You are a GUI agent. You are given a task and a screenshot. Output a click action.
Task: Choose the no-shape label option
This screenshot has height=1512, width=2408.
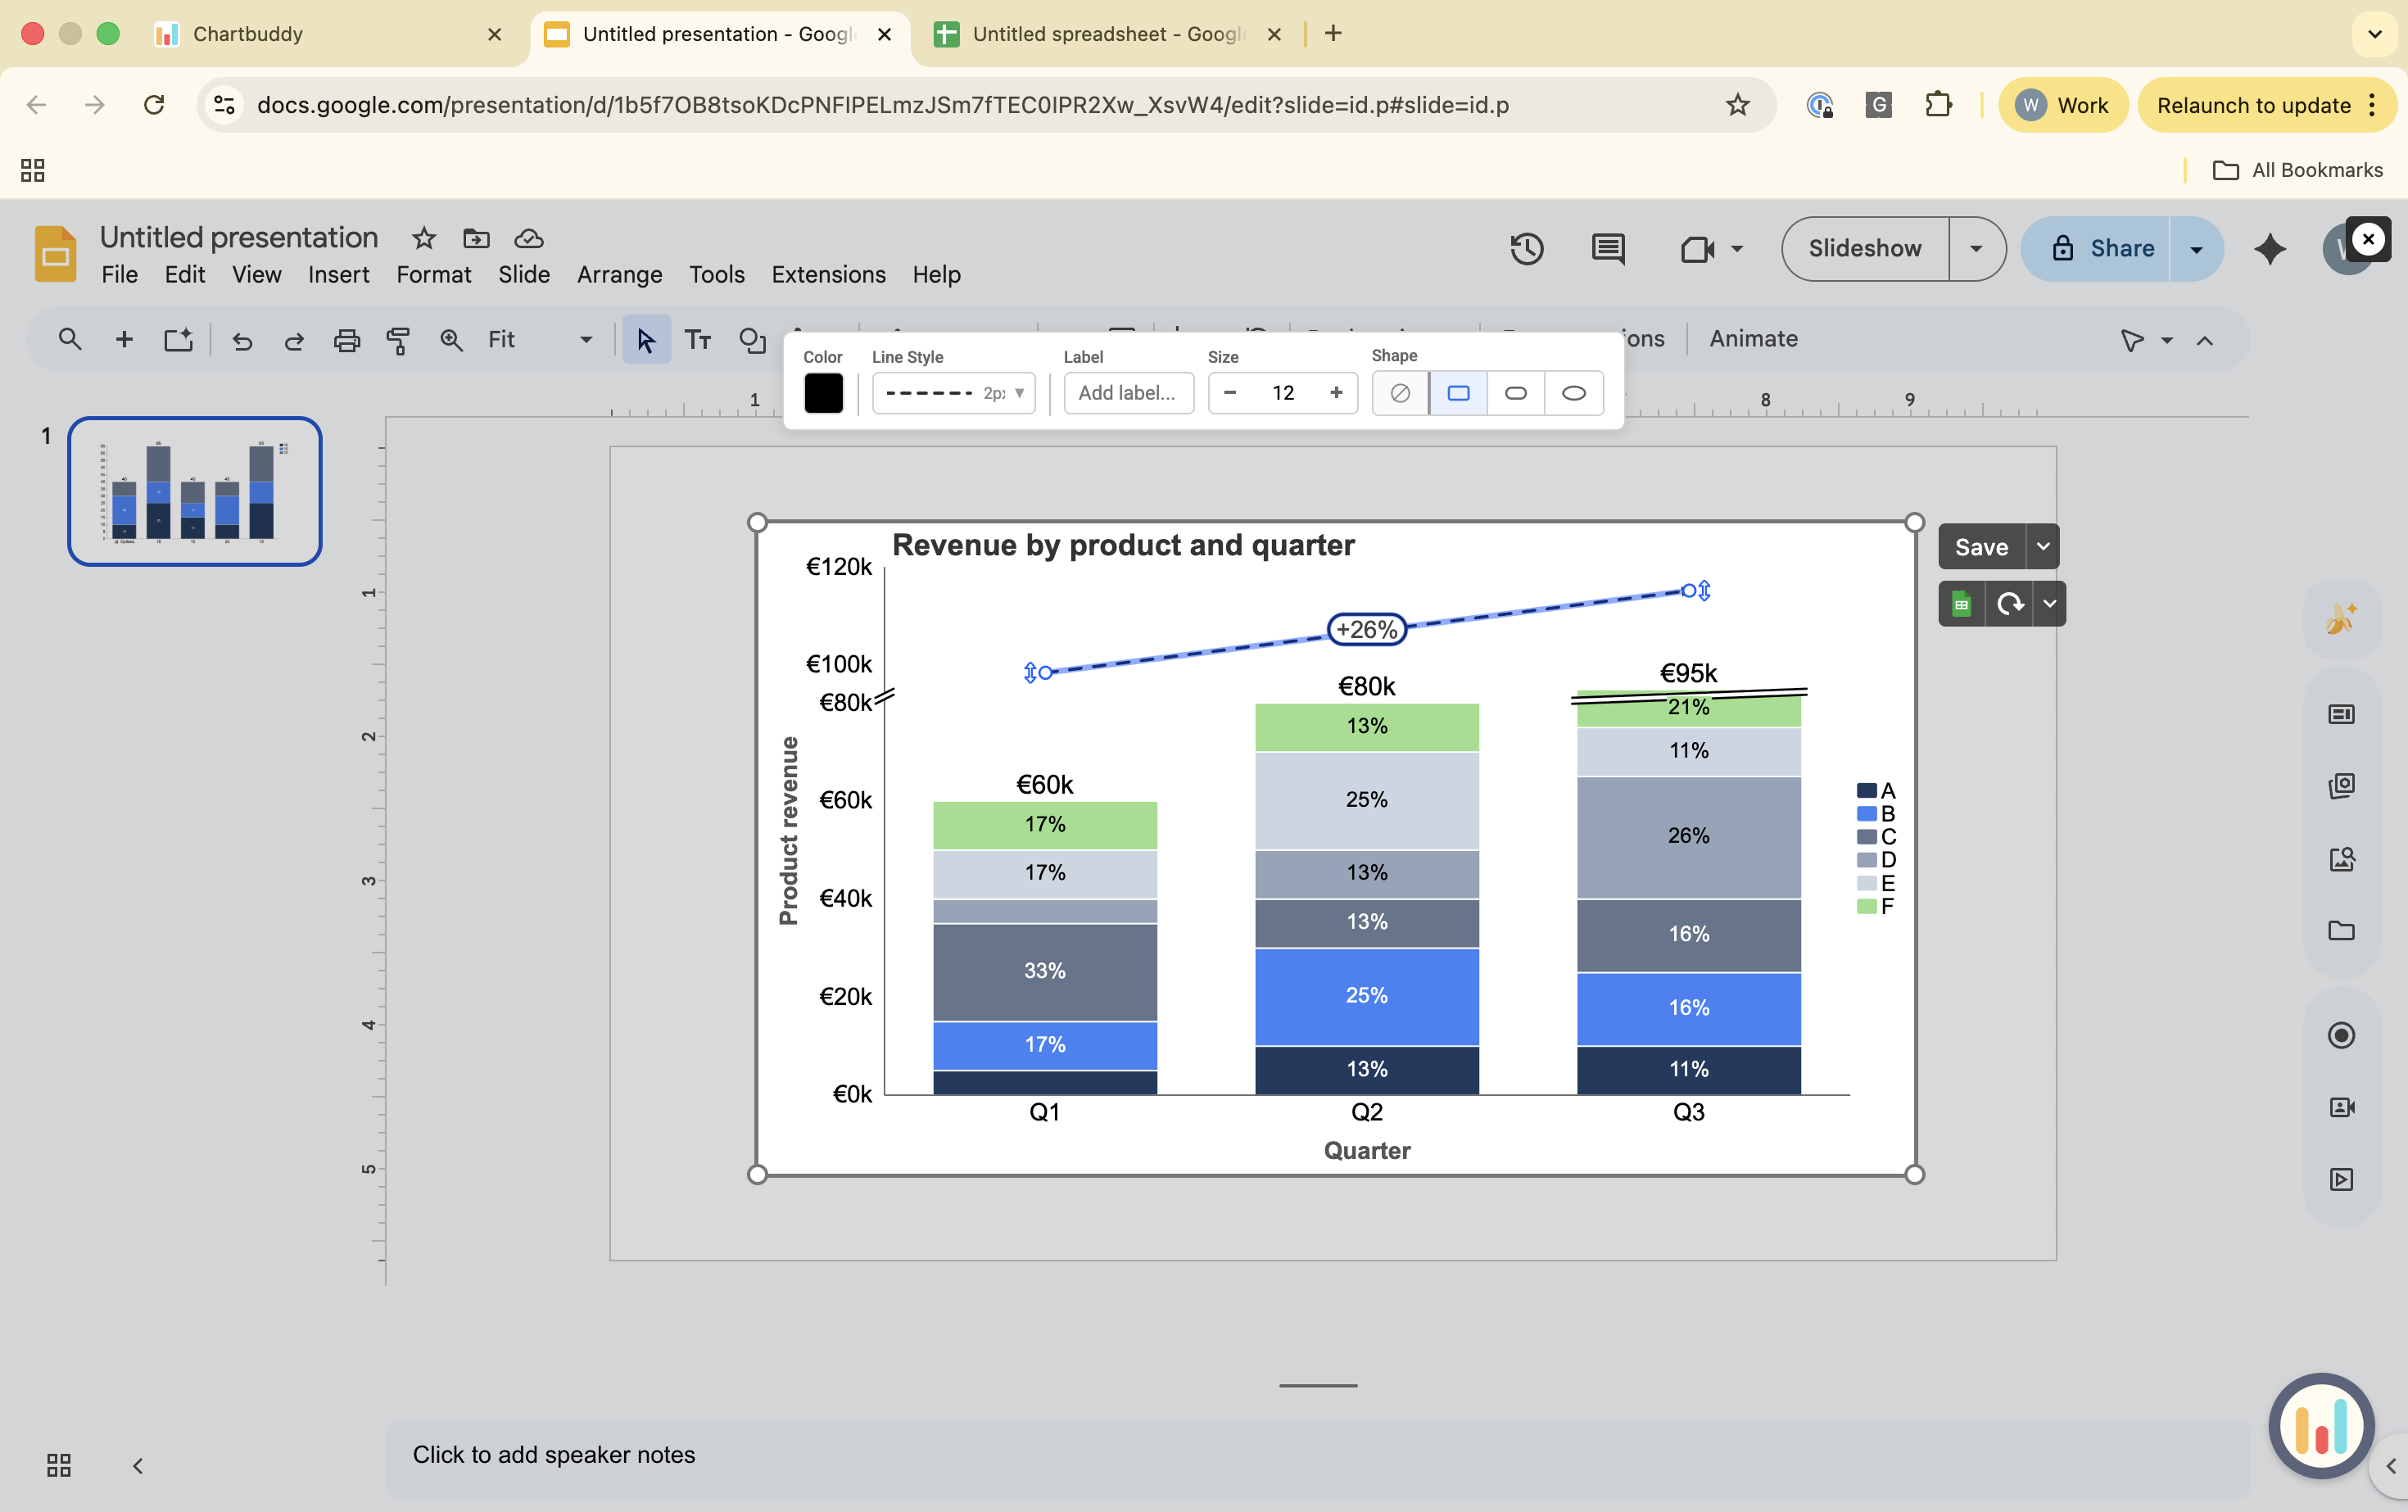click(1399, 393)
